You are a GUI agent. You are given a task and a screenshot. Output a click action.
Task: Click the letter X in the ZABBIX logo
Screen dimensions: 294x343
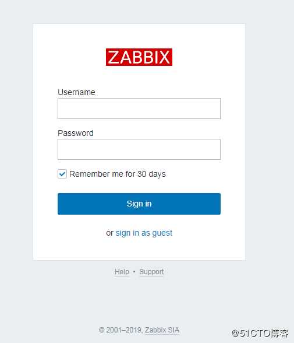click(x=165, y=57)
